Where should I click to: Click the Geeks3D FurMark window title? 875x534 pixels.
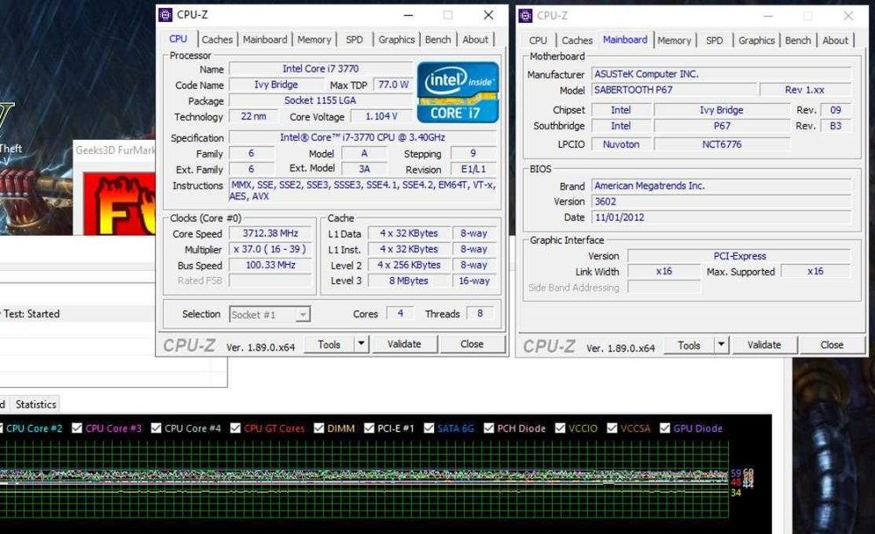click(115, 150)
